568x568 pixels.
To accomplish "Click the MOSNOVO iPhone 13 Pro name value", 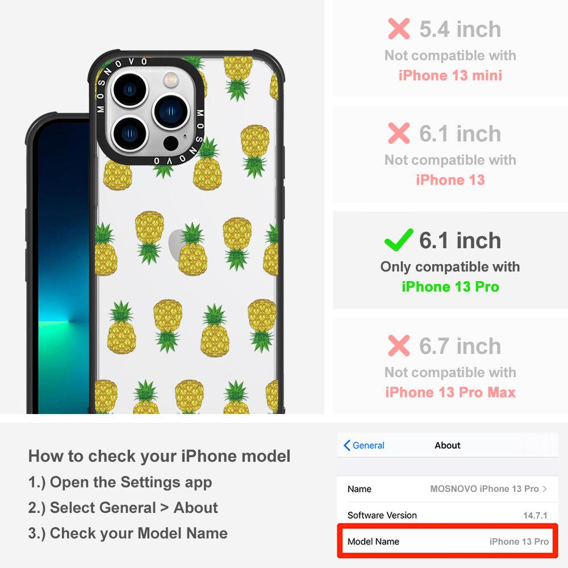I will [x=485, y=488].
